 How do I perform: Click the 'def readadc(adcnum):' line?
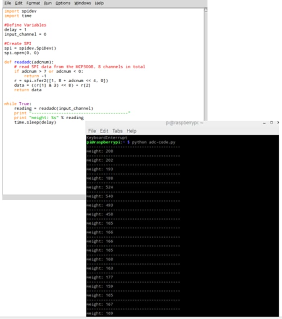(x=29, y=62)
